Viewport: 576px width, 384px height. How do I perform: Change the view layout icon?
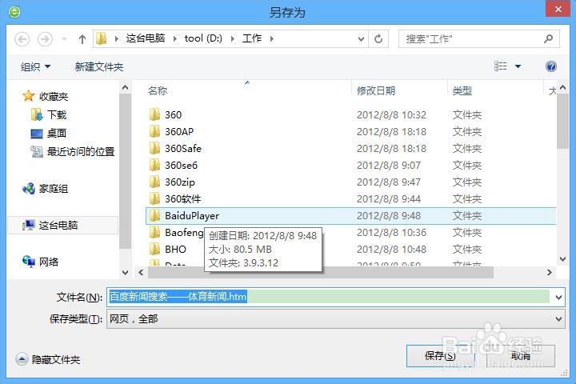click(500, 66)
